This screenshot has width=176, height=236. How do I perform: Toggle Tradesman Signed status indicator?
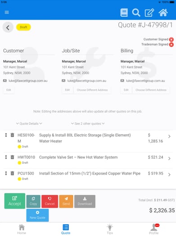171,45
